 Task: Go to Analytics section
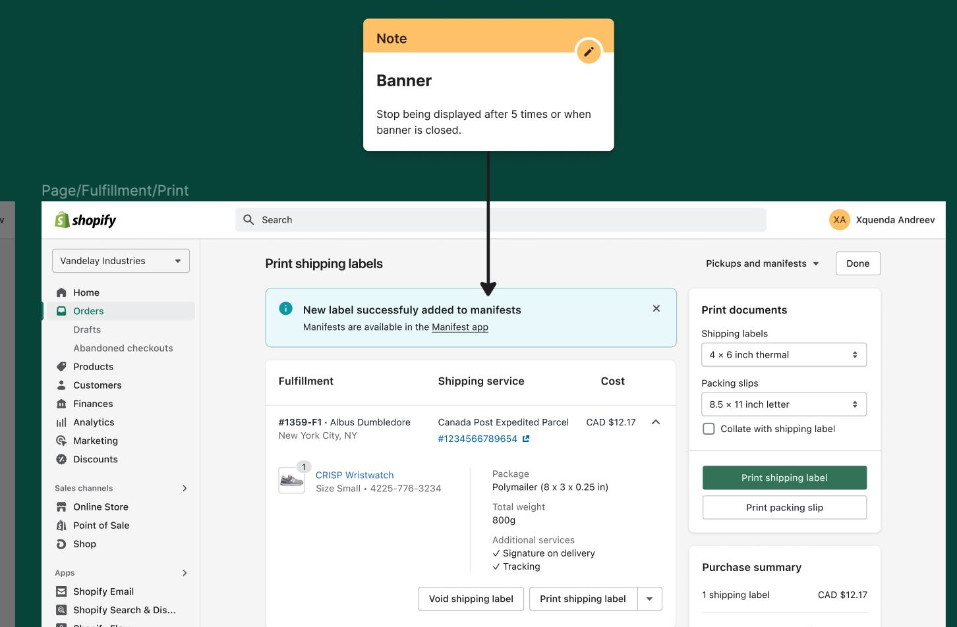click(94, 422)
